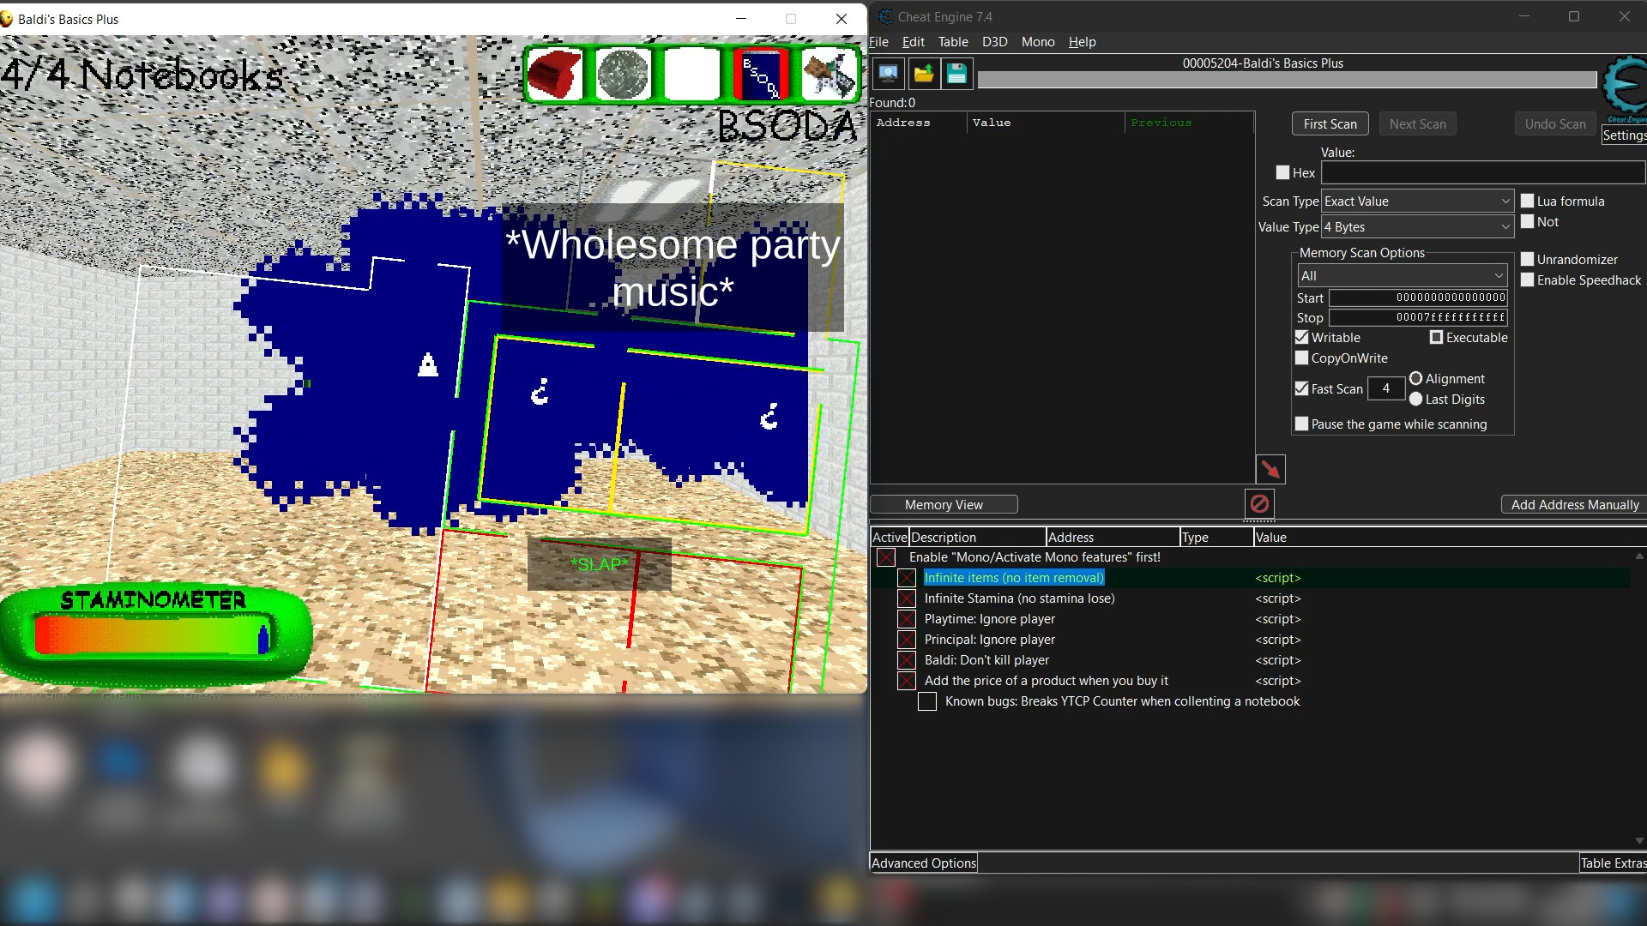Click the First Scan button

(x=1329, y=123)
